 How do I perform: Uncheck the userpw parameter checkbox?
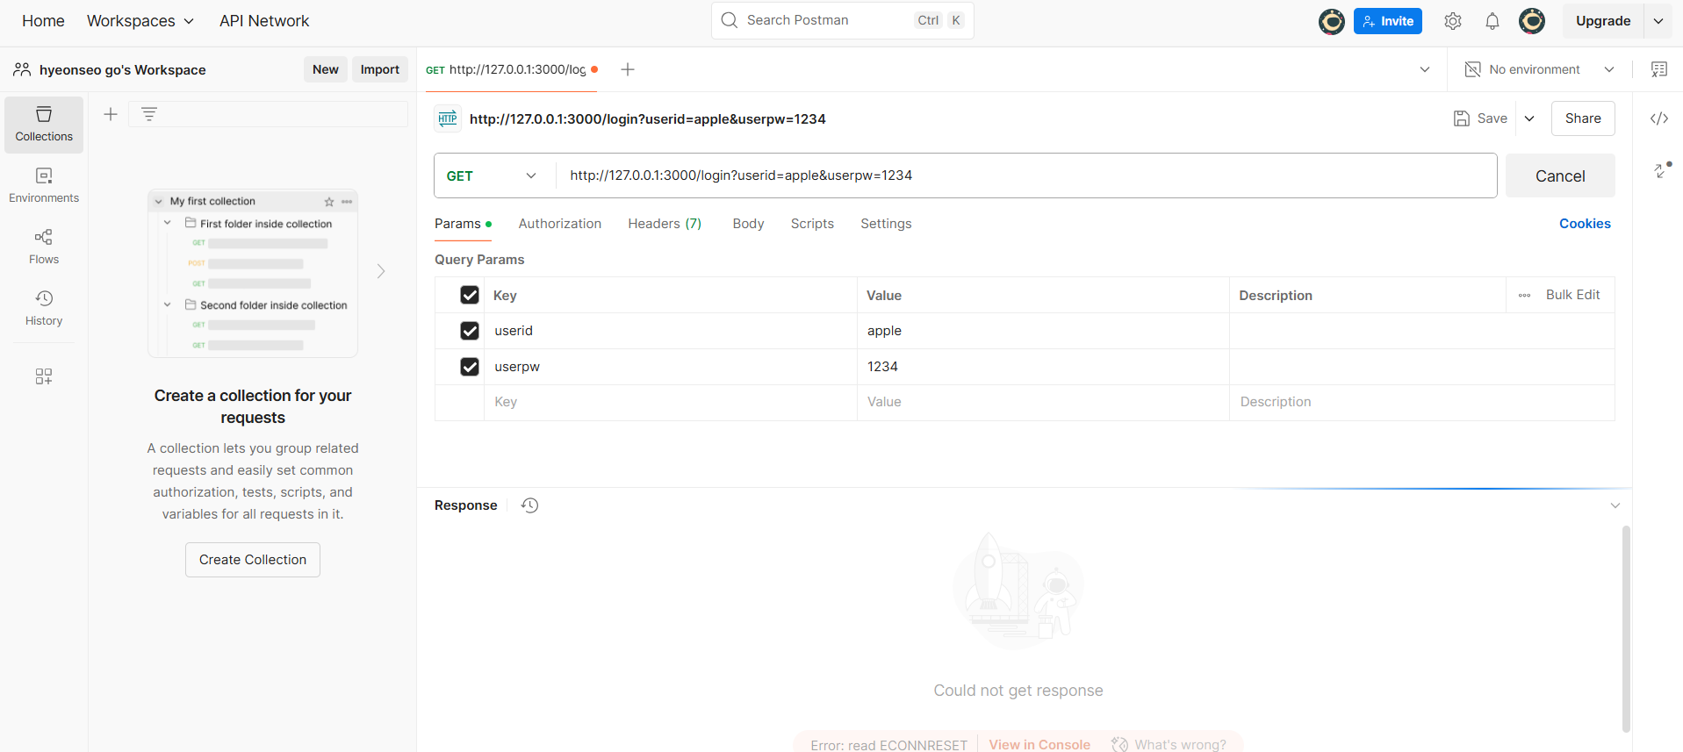(x=470, y=367)
